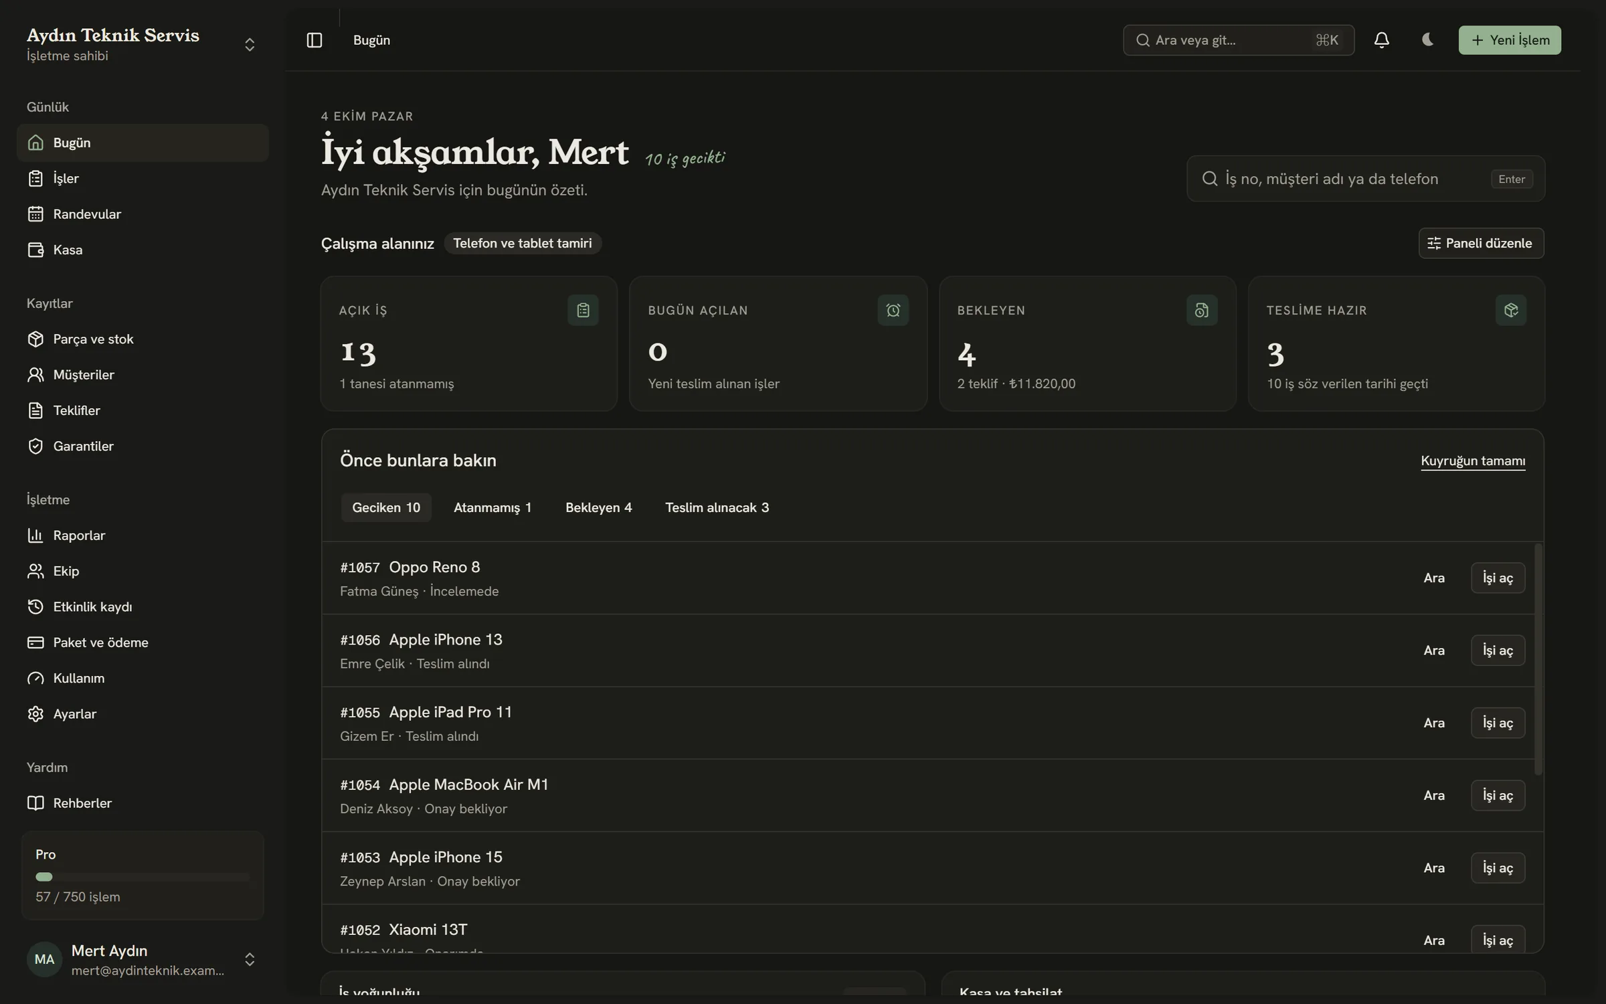The image size is (1606, 1004).
Task: Open the Kuyruğun tamamı link
Action: (1473, 461)
